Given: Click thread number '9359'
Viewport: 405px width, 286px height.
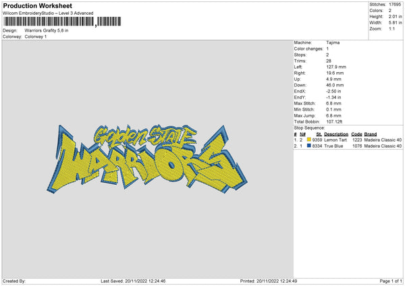Looking at the screenshot, I should [x=317, y=140].
